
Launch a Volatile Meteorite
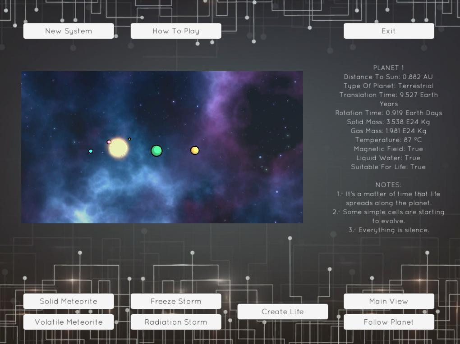pos(69,322)
